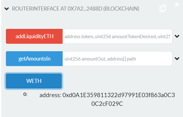Click the (BLOCKCHAIN) text in the header
This screenshot has width=183, height=117.
point(121,9)
